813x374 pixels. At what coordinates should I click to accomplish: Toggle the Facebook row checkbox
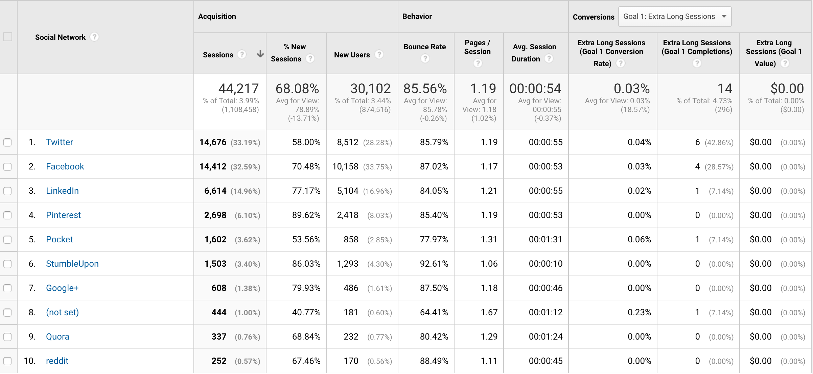pos(7,166)
